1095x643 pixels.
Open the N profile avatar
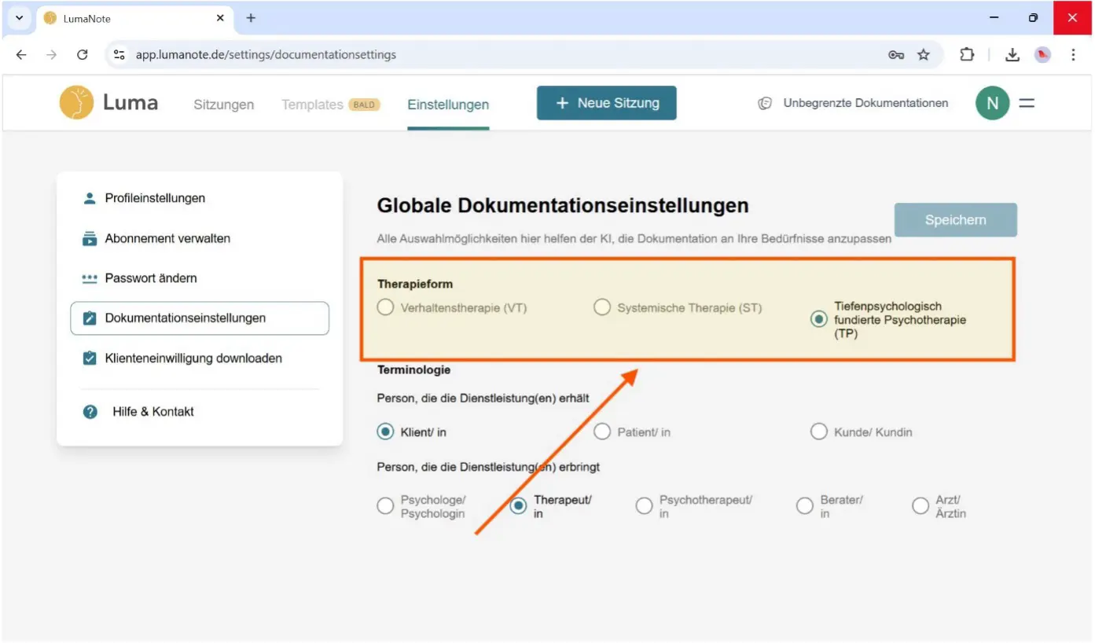992,102
